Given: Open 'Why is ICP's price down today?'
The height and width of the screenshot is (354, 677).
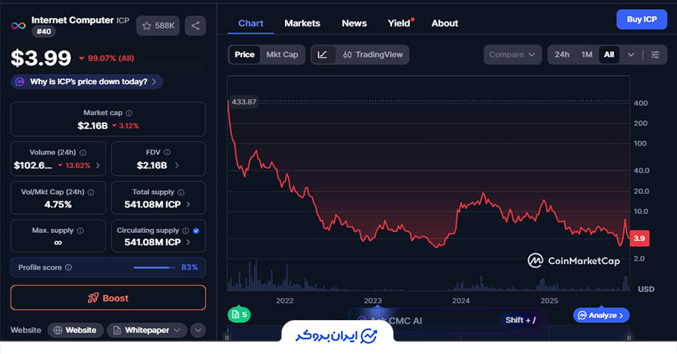Looking at the screenshot, I should click(x=87, y=81).
